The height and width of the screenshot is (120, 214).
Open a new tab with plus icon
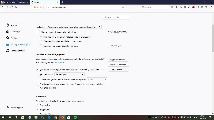62,2
